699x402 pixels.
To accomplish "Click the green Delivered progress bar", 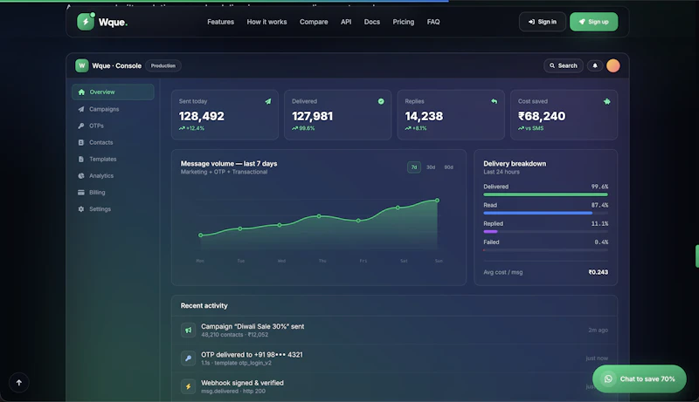I will 545,194.
